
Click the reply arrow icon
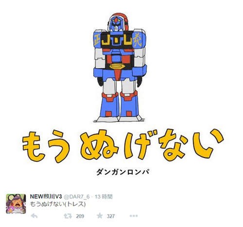click(34, 216)
